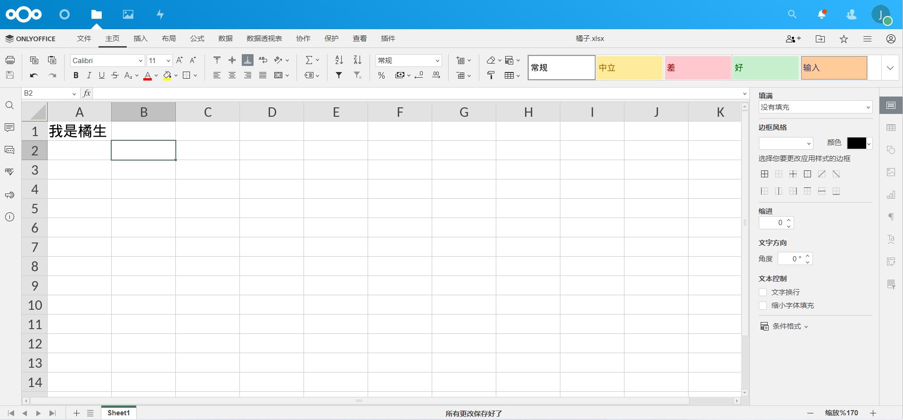This screenshot has height=420, width=903.
Task: Open Nextcloud Activity lightning icon
Action: pos(160,15)
